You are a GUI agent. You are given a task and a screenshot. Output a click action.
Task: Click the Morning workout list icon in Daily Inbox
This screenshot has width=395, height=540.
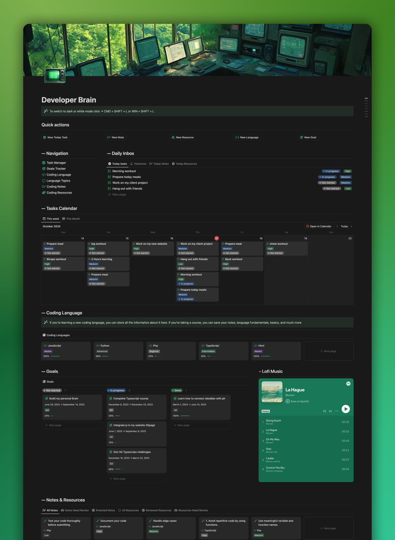coord(109,171)
